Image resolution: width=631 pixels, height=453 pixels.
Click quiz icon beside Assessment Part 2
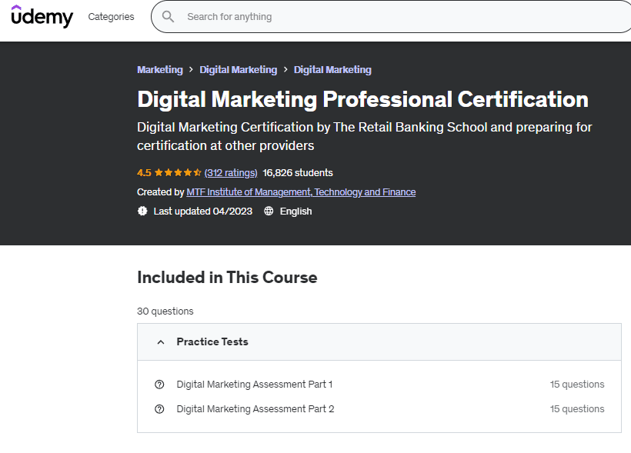pos(159,409)
